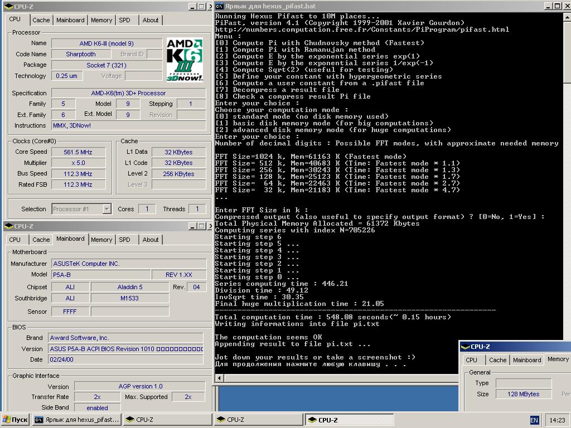Click the BIOS Brand Award Software, Inc.
Viewport: 571px width, 428px height.
point(125,338)
